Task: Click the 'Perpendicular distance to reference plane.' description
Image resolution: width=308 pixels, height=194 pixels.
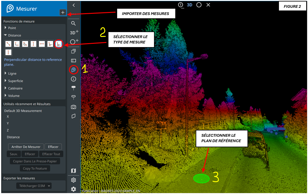Action: (x=33, y=62)
